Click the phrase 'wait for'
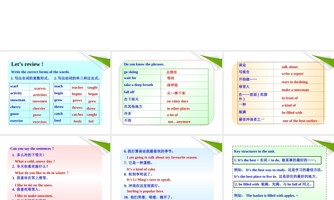The height and width of the screenshot is (200, 334). point(130,78)
